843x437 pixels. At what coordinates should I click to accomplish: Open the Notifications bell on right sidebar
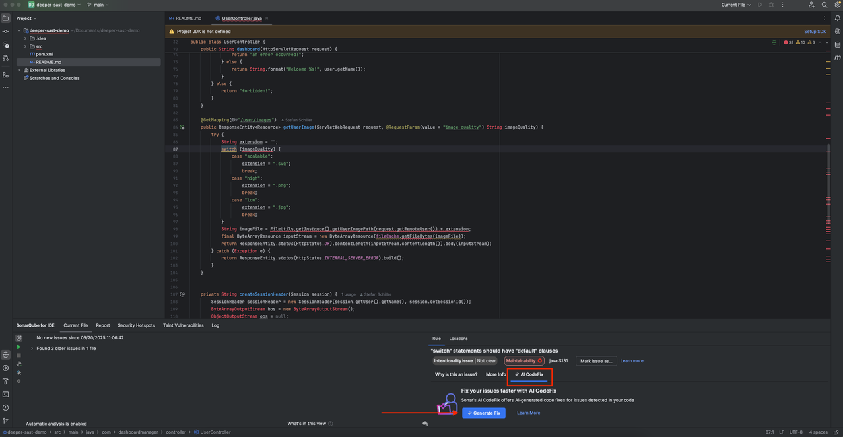(x=838, y=18)
